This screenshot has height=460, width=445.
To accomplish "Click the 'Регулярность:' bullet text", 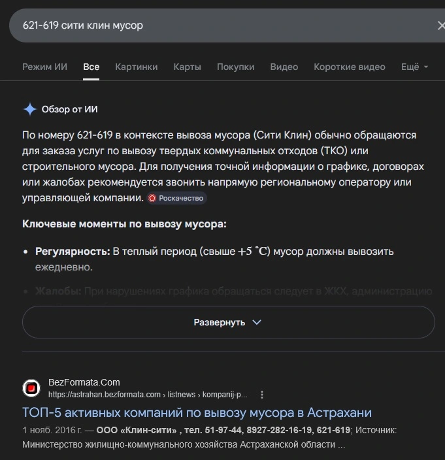I will point(73,252).
